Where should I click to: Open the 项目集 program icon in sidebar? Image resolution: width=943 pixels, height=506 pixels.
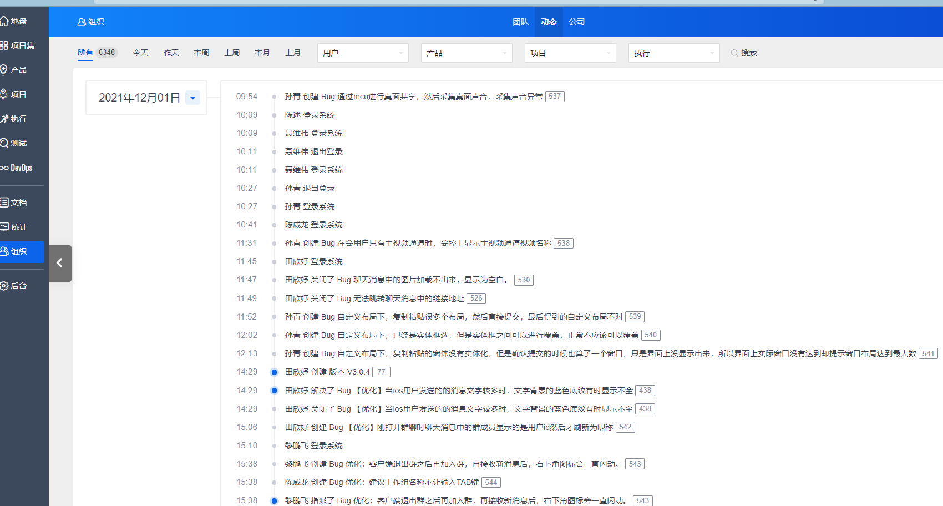click(4, 45)
